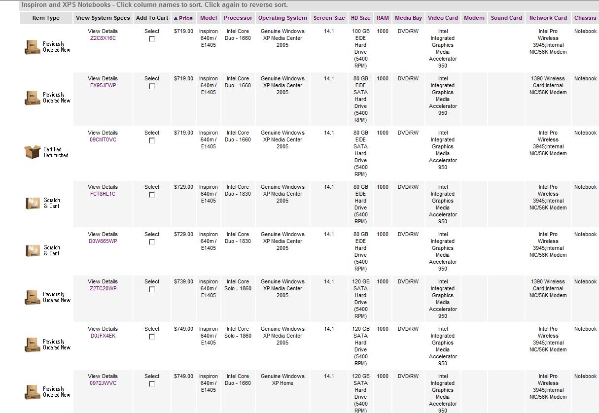Viewport: 599px width, 414px height.
Task: Click the box icon in row 0972JWVC
Action: click(x=33, y=392)
